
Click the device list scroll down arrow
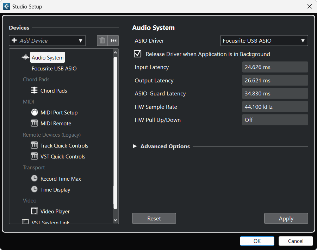[115, 220]
